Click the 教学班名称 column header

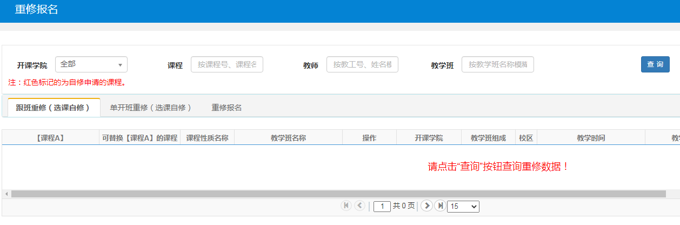click(x=288, y=138)
